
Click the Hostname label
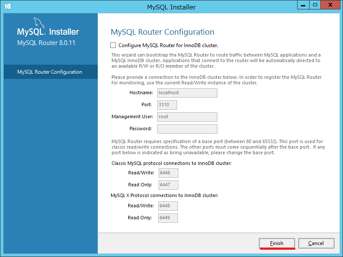[141, 93]
